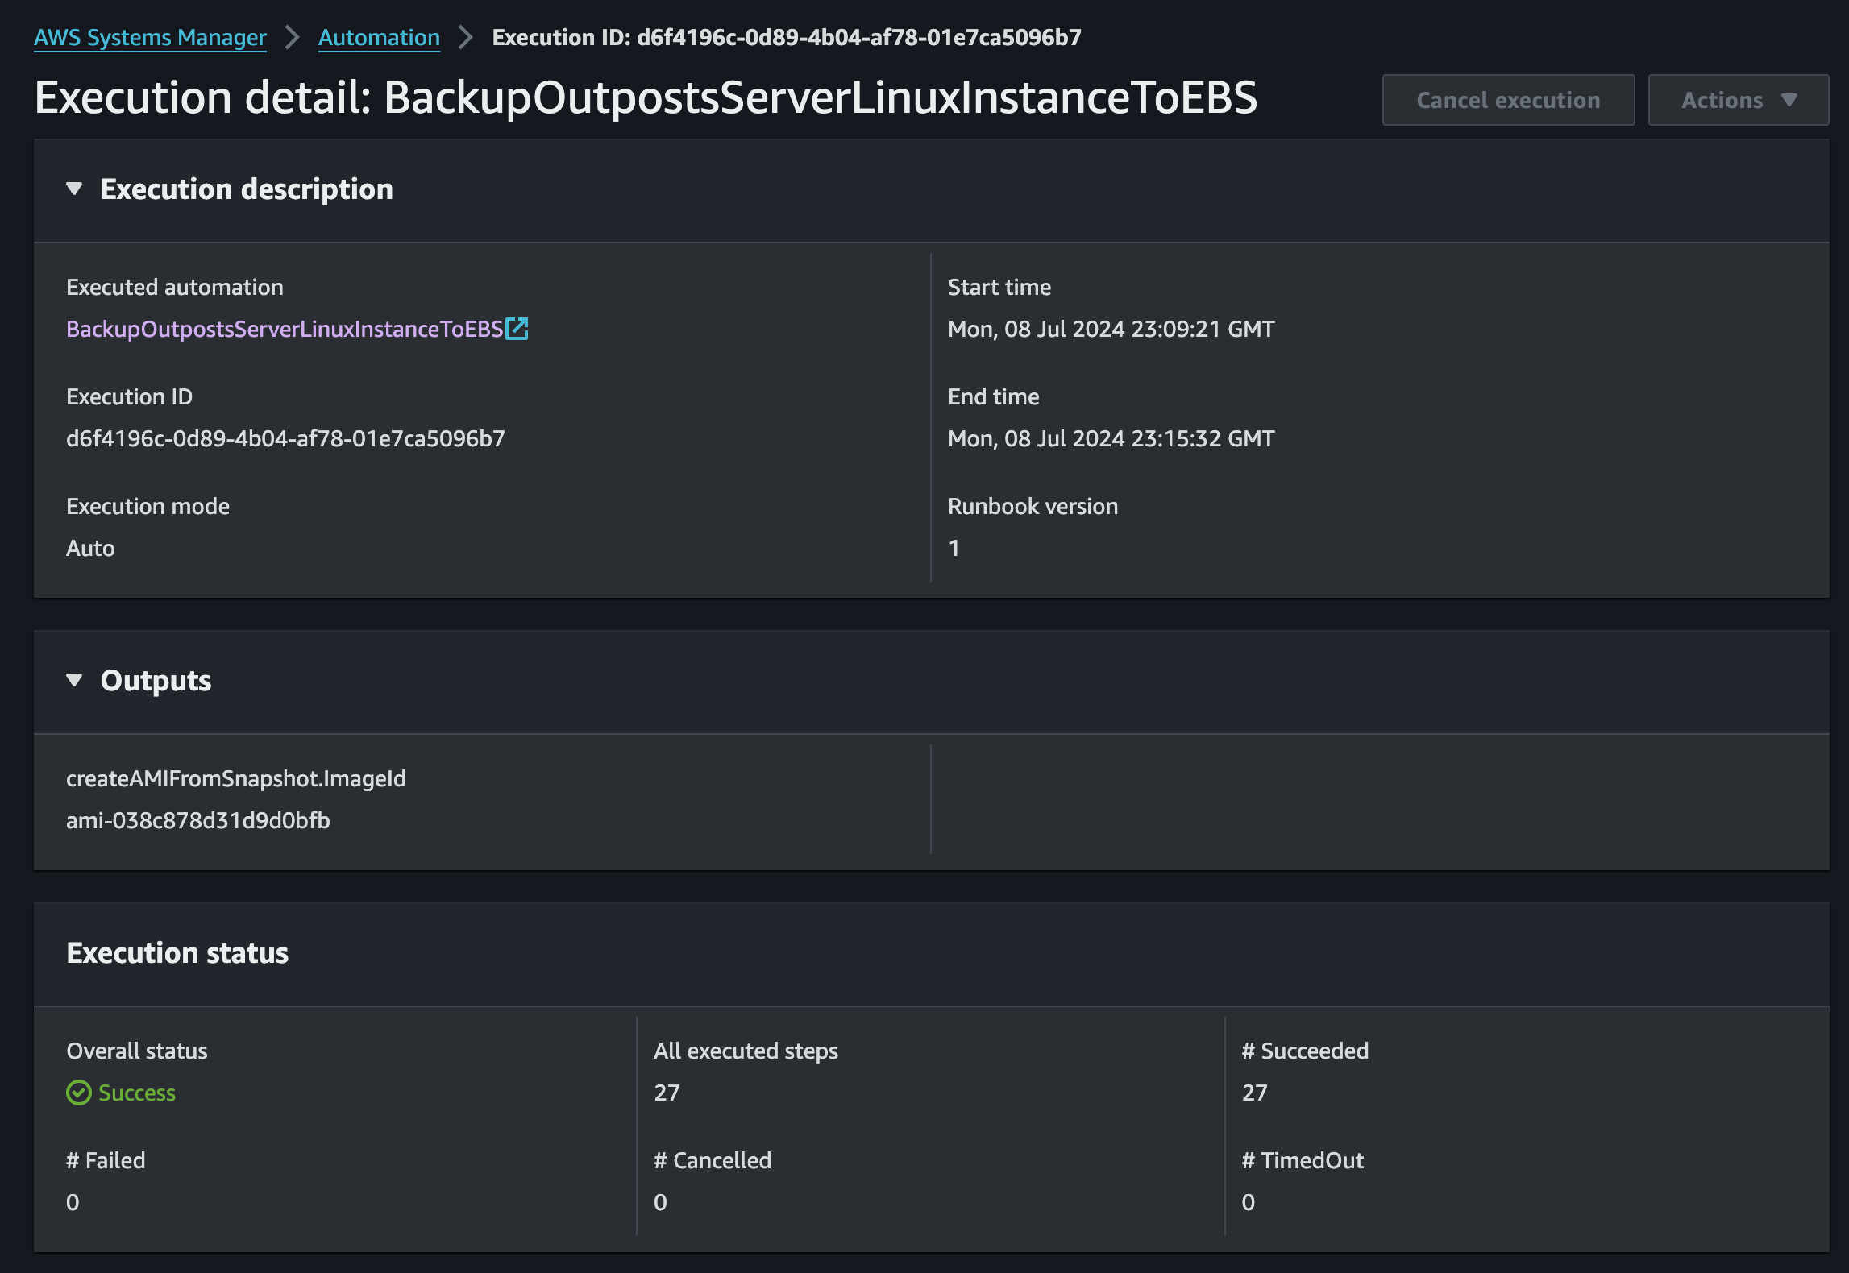Viewport: 1849px width, 1273px height.
Task: Click the createAMIFromSnapshot.ImageId output label
Action: pyautogui.click(x=236, y=778)
